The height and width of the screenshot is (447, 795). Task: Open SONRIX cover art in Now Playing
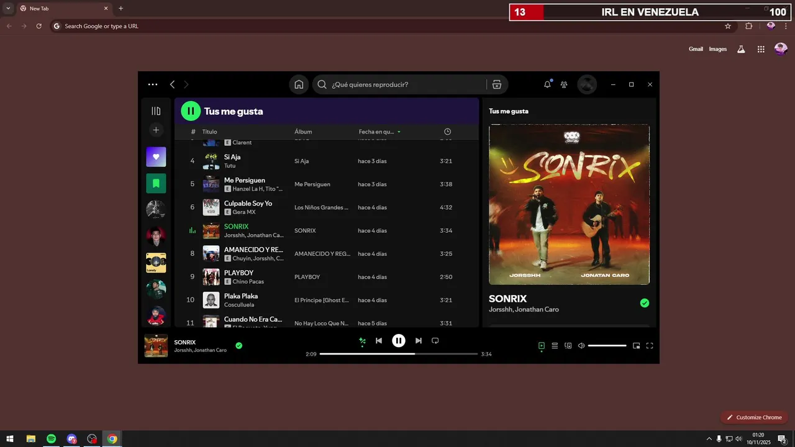coord(569,204)
